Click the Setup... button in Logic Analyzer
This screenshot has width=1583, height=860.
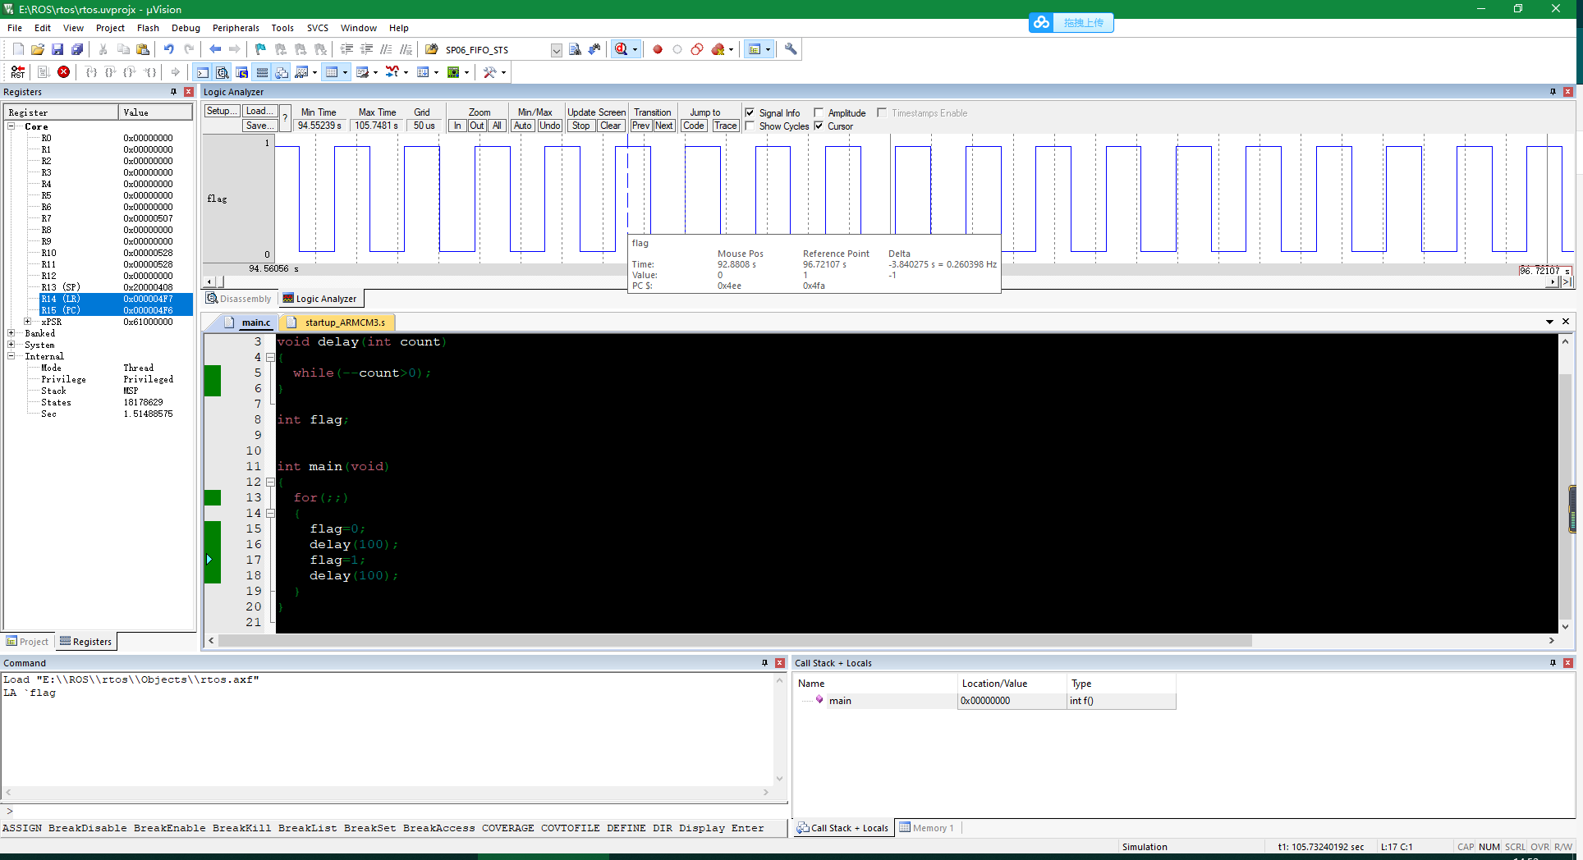coord(222,111)
